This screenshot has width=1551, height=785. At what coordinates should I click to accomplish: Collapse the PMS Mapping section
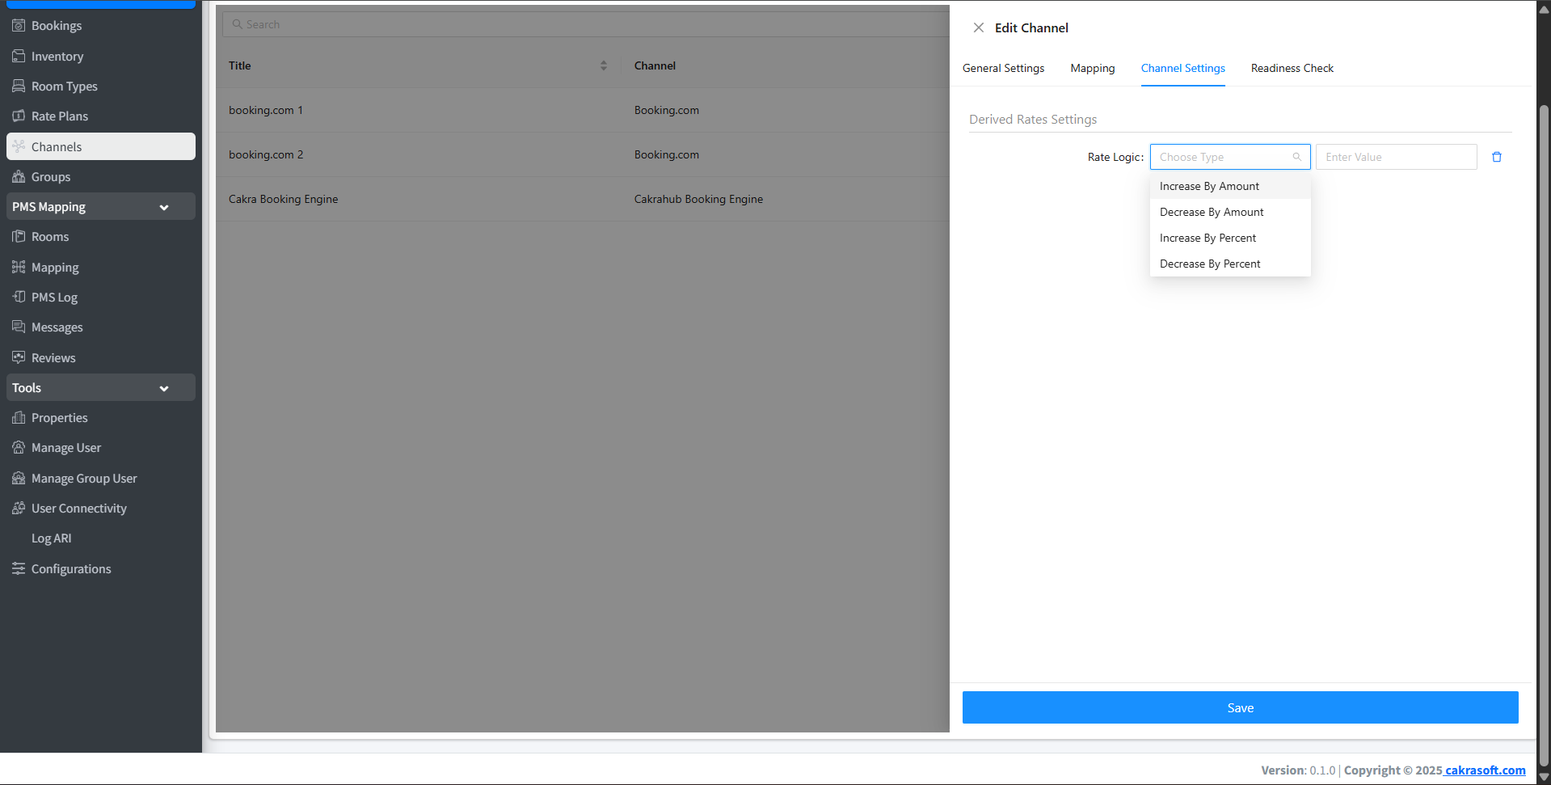164,208
